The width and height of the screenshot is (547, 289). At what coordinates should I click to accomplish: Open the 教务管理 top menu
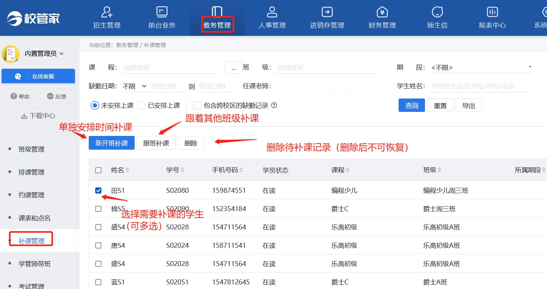coord(217,18)
